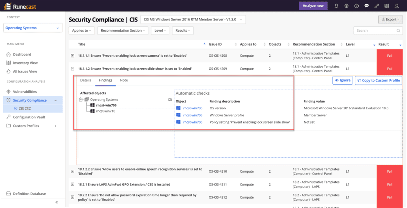Click the link icon in top bar
The height and width of the screenshot is (208, 407).
376,6
